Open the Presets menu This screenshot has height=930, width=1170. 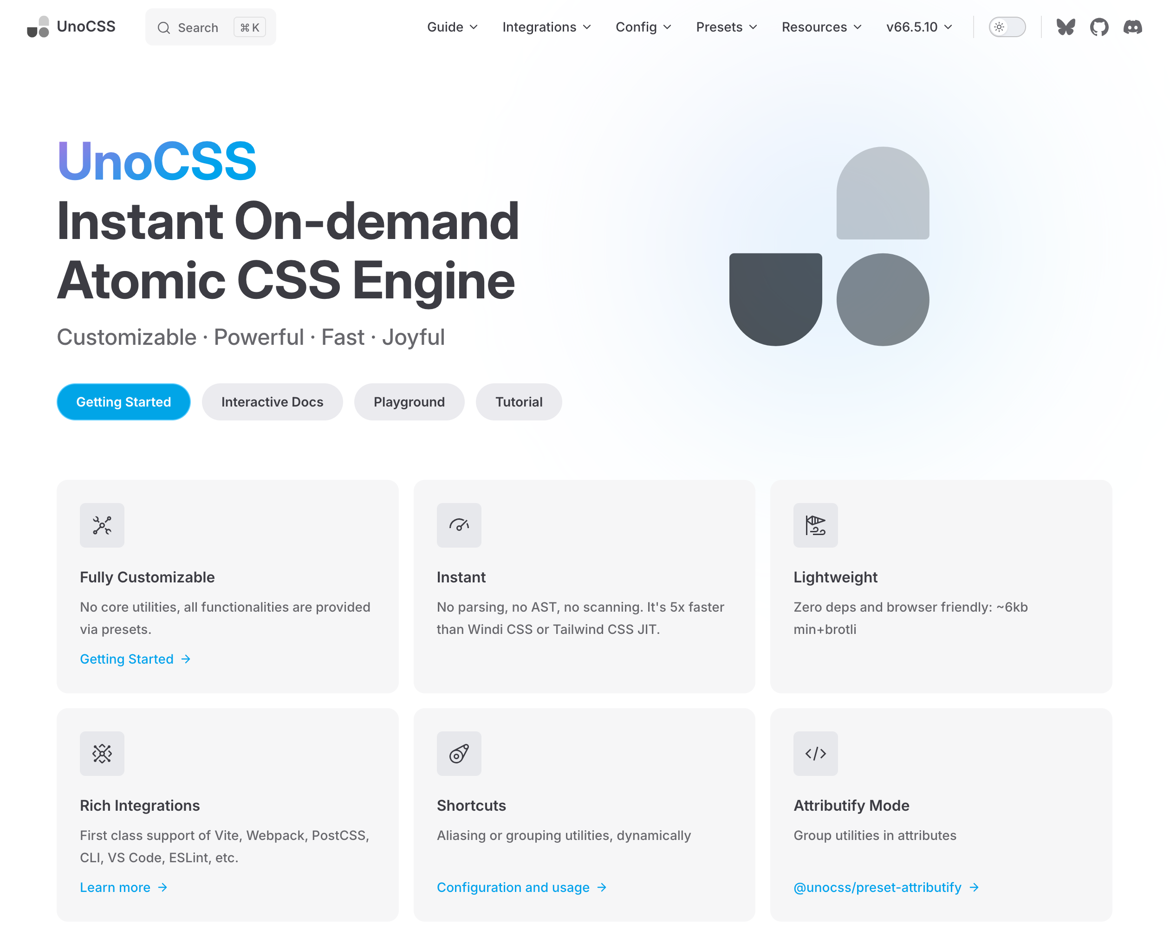[726, 27]
